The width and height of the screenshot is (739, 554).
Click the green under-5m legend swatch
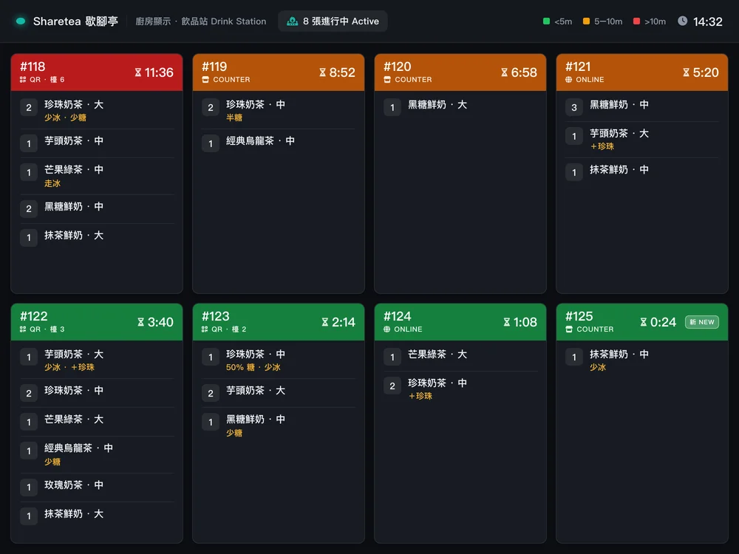[546, 21]
